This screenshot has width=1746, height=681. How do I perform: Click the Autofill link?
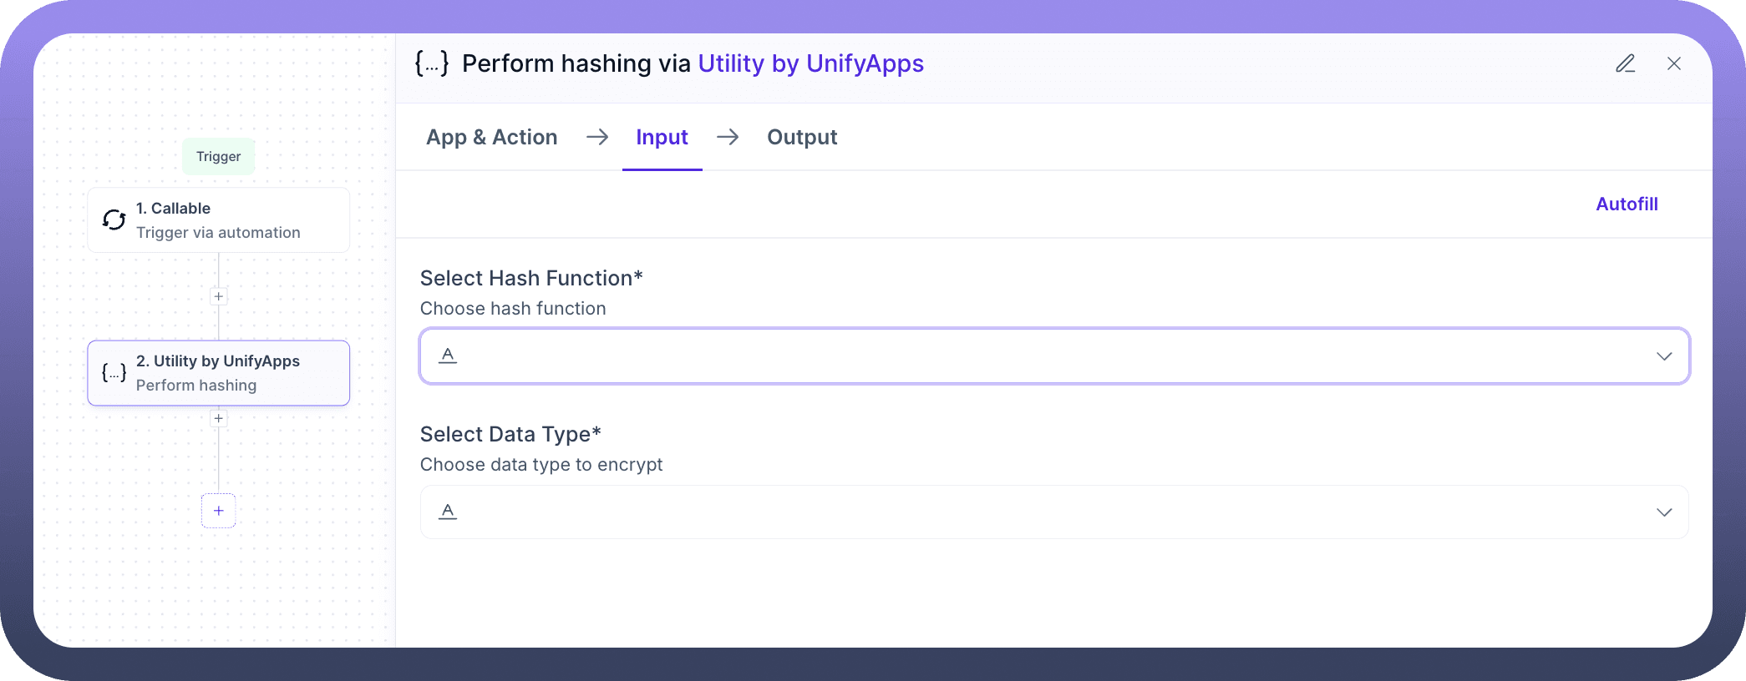pyautogui.click(x=1626, y=204)
